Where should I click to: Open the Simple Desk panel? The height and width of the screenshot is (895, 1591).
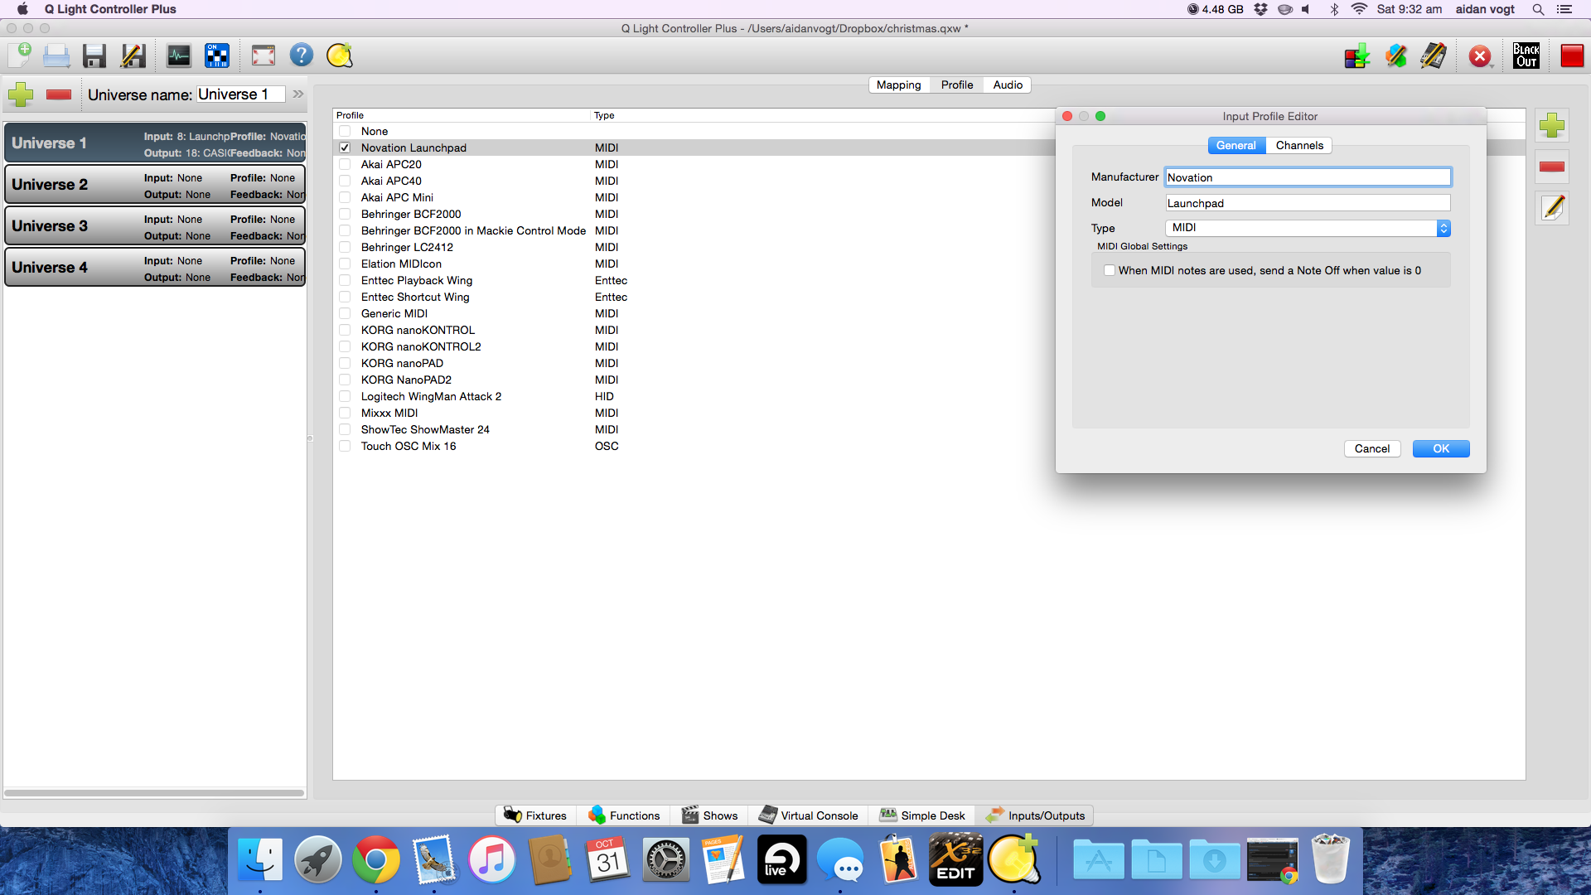point(922,815)
